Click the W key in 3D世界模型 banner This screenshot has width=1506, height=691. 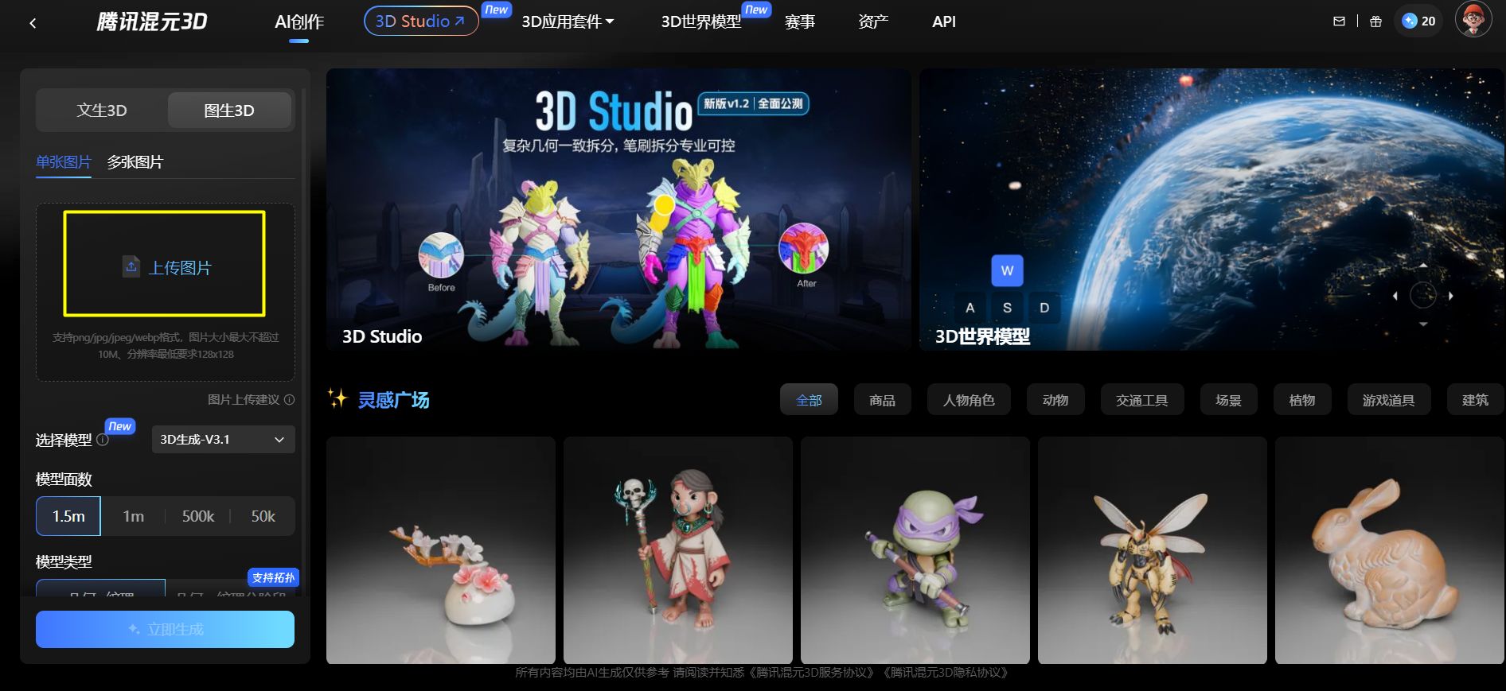(1007, 270)
